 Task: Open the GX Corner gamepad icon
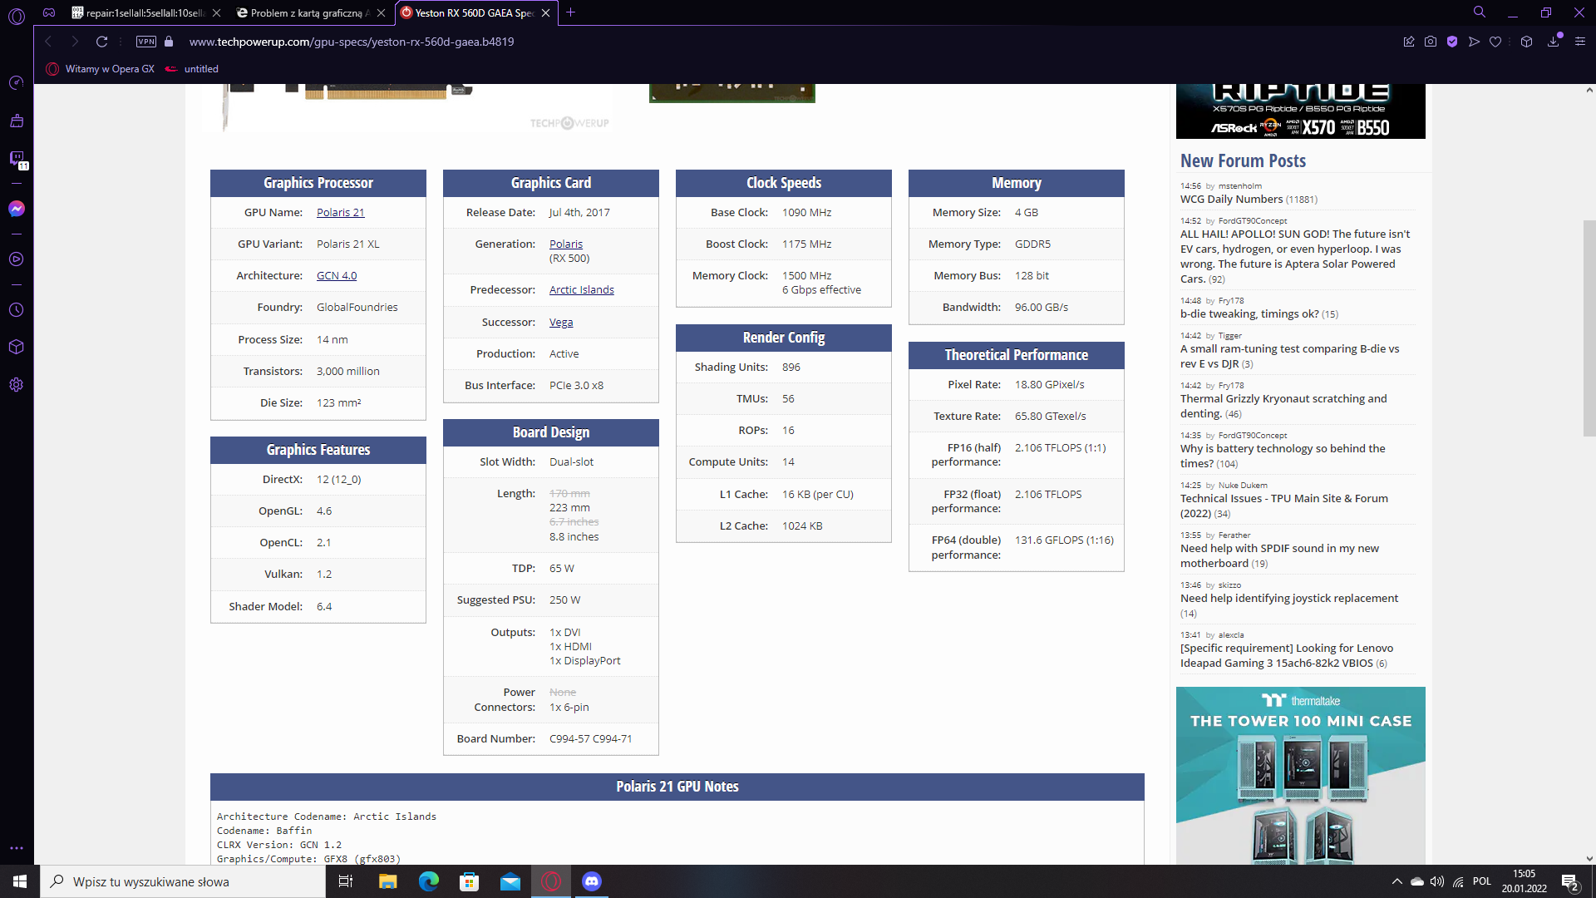[x=49, y=12]
